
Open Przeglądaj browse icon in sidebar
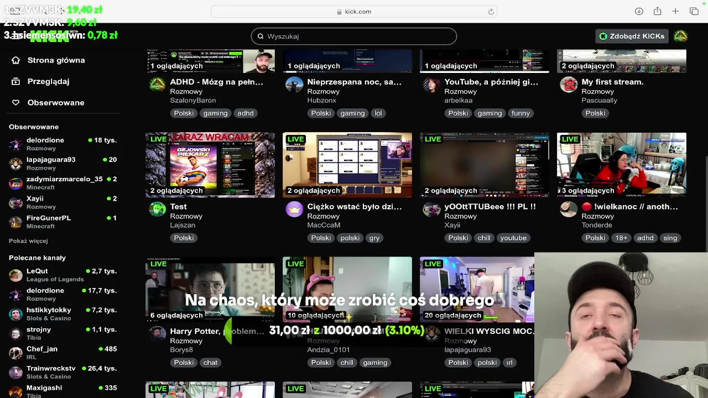15,81
